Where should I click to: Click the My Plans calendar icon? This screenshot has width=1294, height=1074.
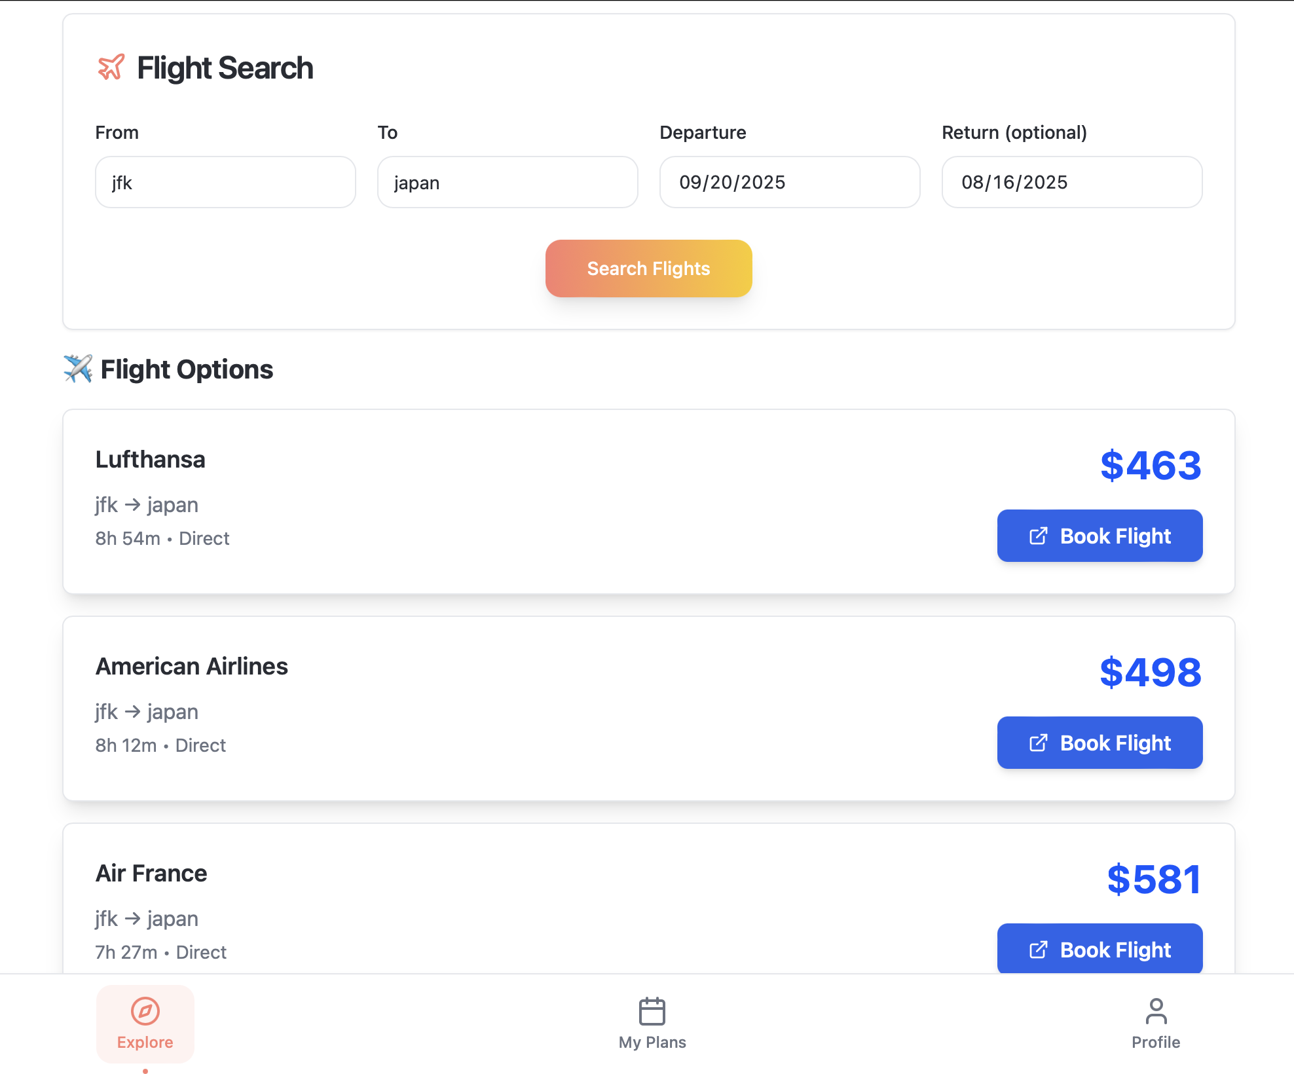652,1010
